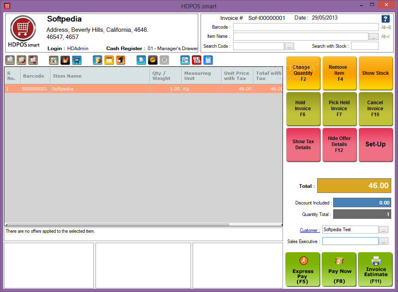Image resolution: width=398 pixels, height=292 pixels.
Task: Click Pay Now F8 button
Action: pos(339,269)
